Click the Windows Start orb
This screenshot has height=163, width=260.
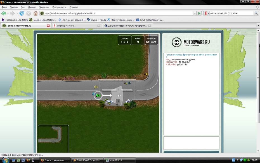tap(6, 160)
